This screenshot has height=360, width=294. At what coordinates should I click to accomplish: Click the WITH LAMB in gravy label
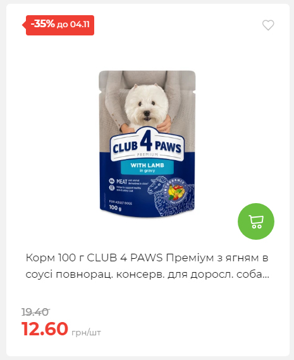[147, 168]
